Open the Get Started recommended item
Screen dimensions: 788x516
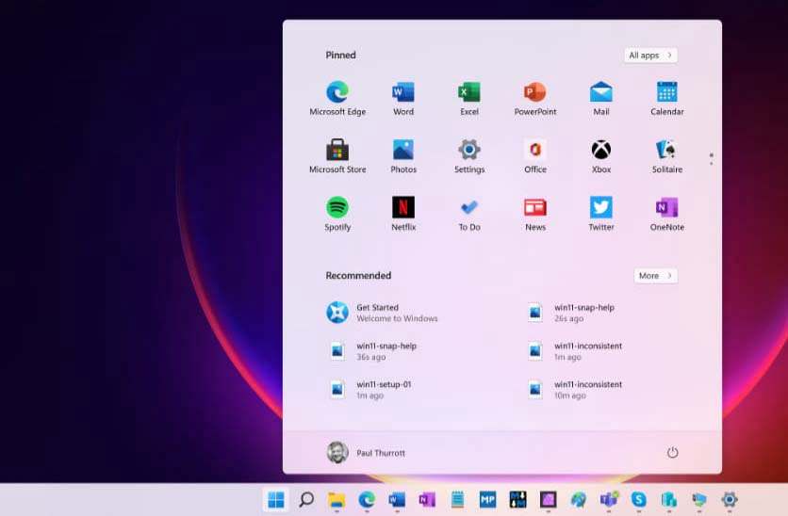[x=382, y=313]
